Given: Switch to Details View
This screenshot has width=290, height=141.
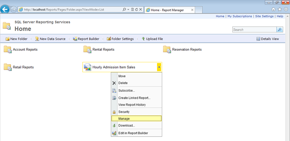Looking at the screenshot, I should click(x=268, y=39).
